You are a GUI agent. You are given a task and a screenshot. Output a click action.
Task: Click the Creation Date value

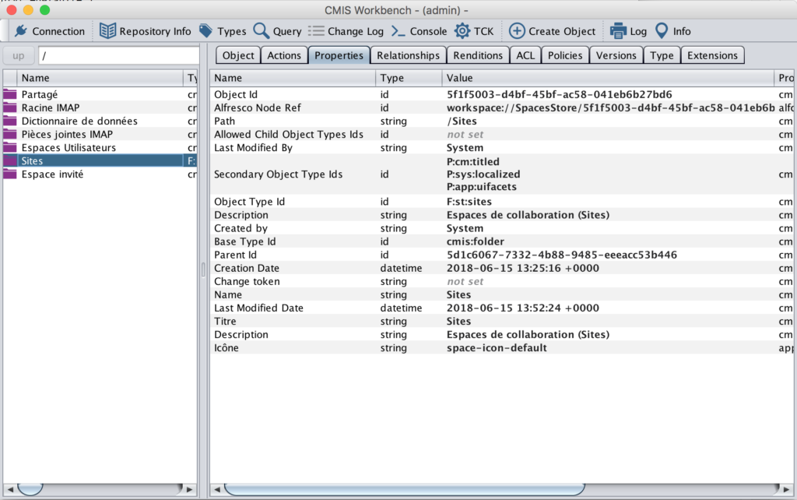pyautogui.click(x=522, y=268)
